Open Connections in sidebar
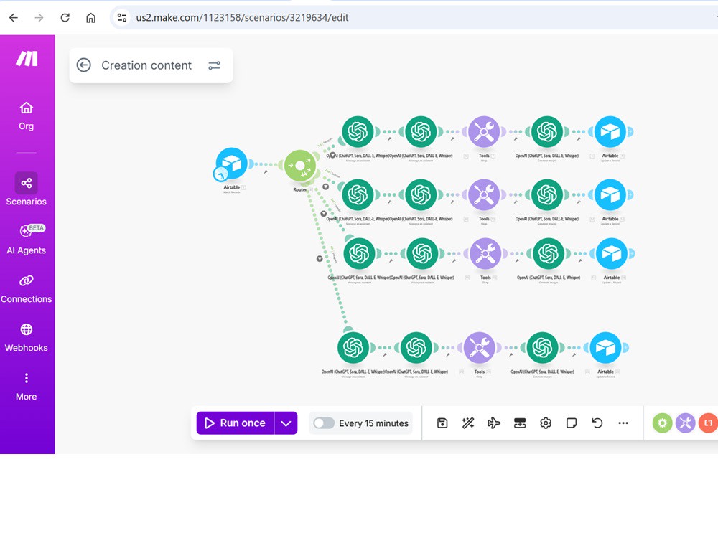Viewport: 718px width, 538px height. click(26, 289)
